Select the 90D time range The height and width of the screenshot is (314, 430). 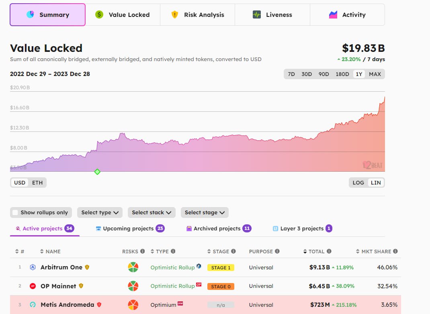point(324,74)
